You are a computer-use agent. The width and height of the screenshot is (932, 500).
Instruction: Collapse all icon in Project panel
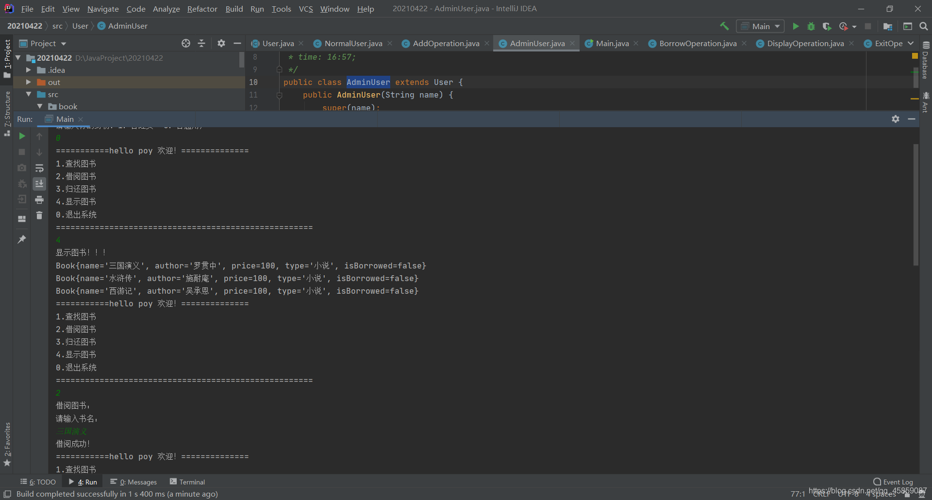tap(202, 43)
